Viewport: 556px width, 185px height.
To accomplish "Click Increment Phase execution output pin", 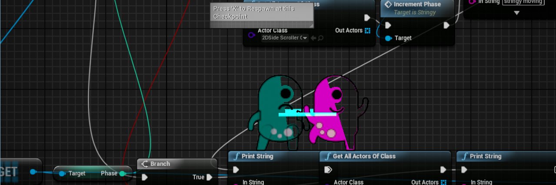I will [x=446, y=25].
